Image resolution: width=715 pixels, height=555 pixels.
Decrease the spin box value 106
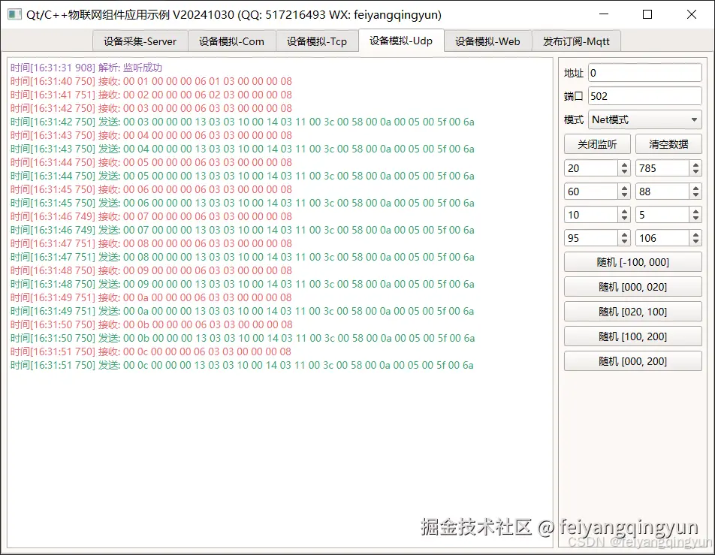pos(695,242)
